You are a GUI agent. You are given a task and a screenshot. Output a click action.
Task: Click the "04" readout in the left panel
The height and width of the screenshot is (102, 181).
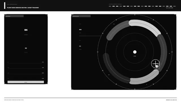point(26,30)
